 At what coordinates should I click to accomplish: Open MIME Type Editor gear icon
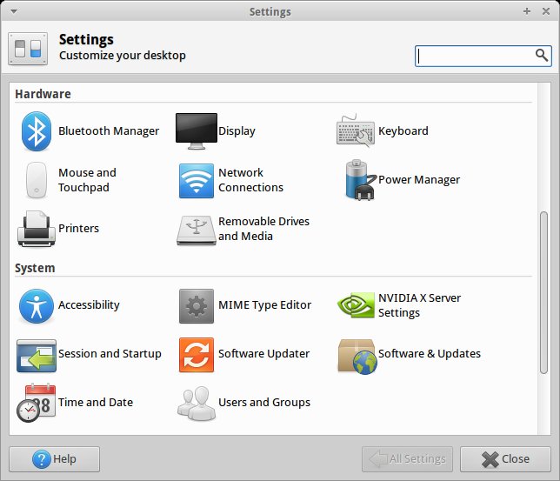pos(196,306)
